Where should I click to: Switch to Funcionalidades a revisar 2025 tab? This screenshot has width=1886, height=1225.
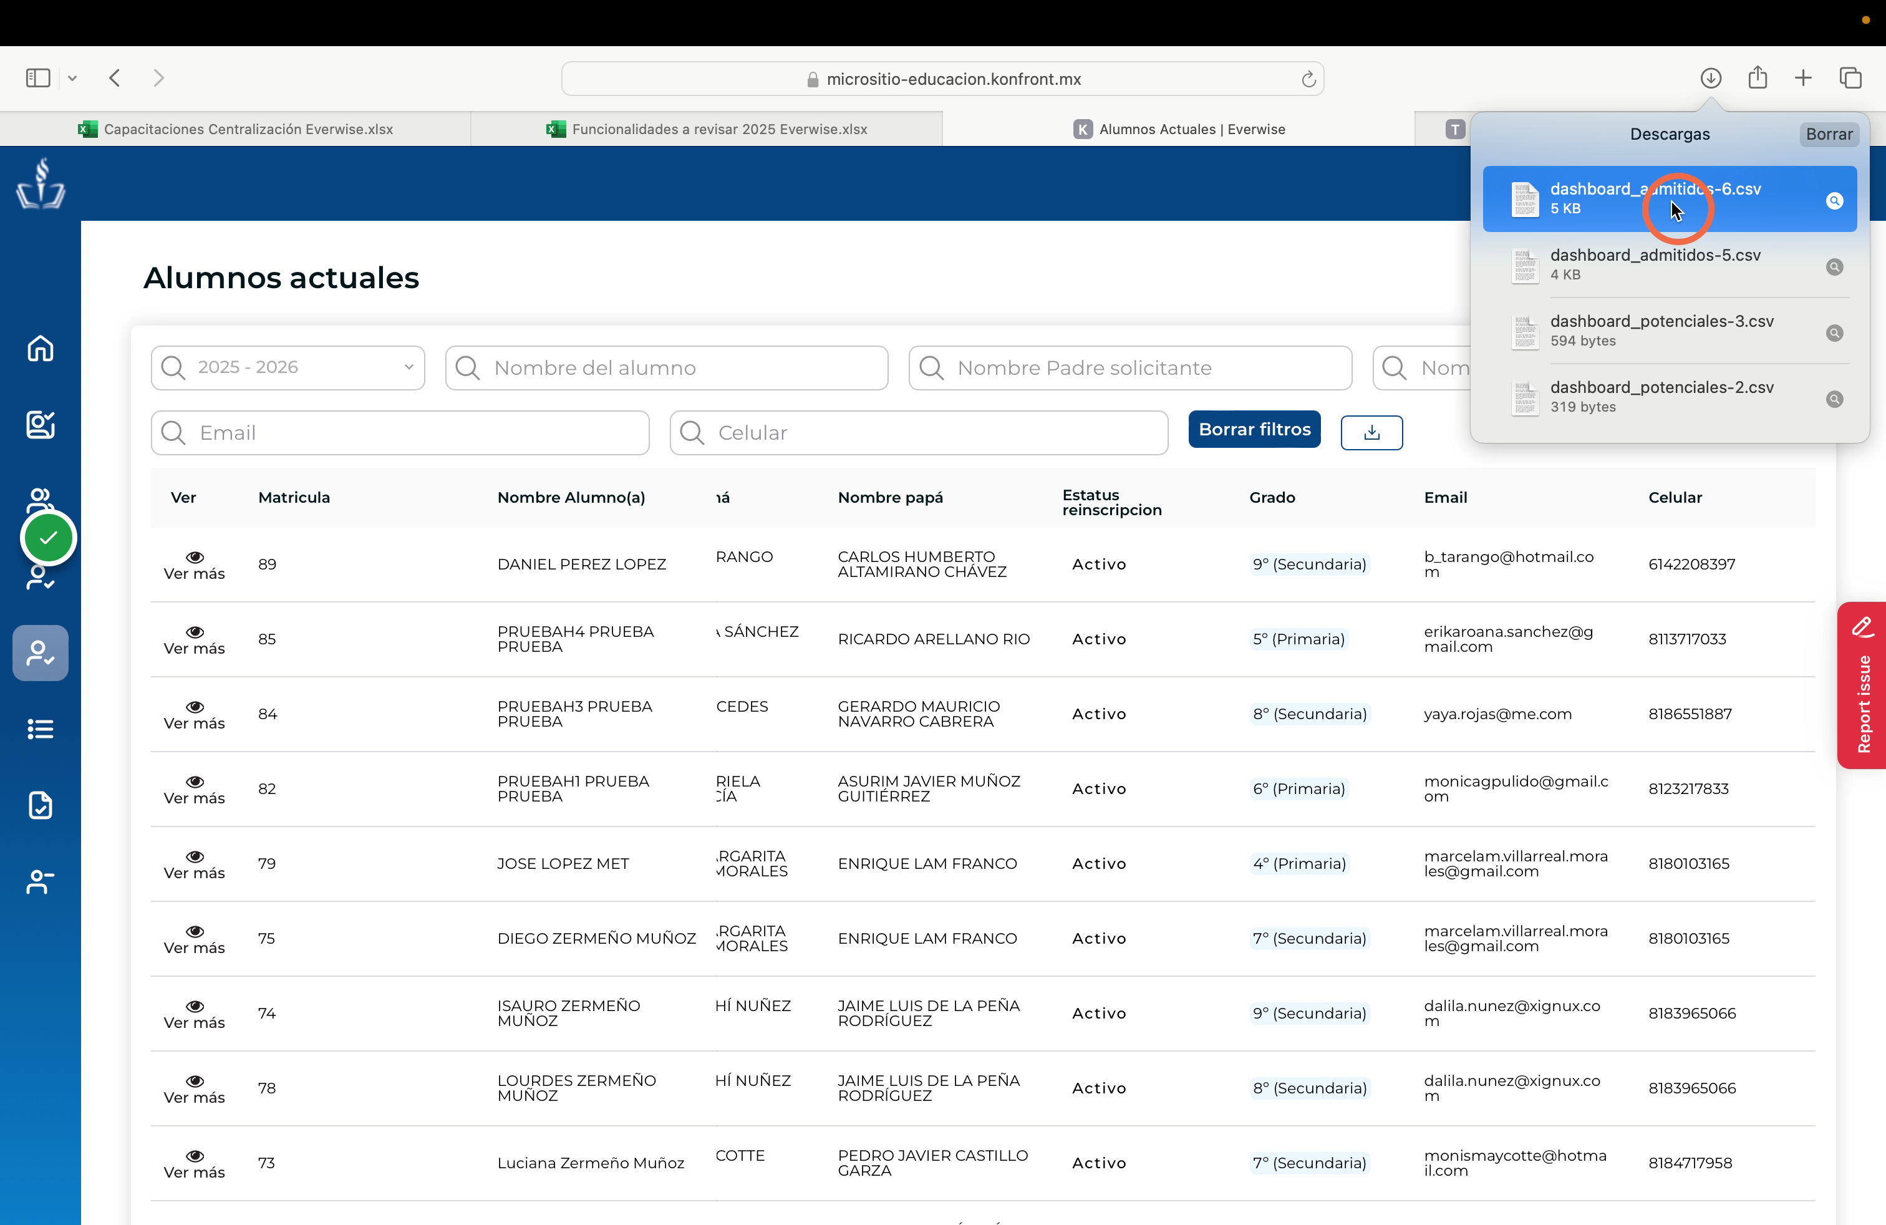(x=707, y=129)
